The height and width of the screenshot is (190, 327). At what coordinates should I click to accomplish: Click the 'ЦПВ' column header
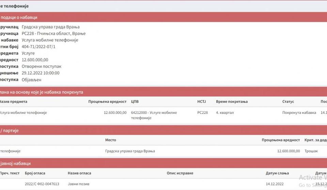click(135, 101)
